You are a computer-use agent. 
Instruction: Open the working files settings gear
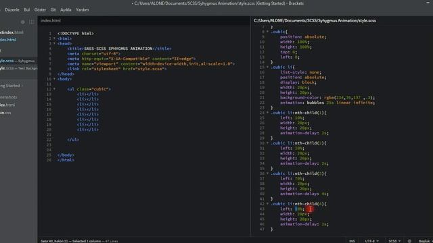[x=22, y=22]
